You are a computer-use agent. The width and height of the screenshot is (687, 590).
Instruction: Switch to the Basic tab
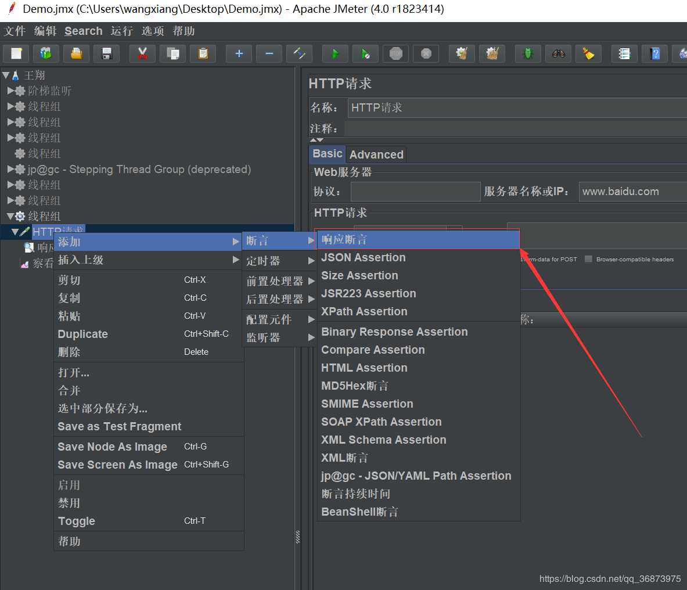point(328,154)
